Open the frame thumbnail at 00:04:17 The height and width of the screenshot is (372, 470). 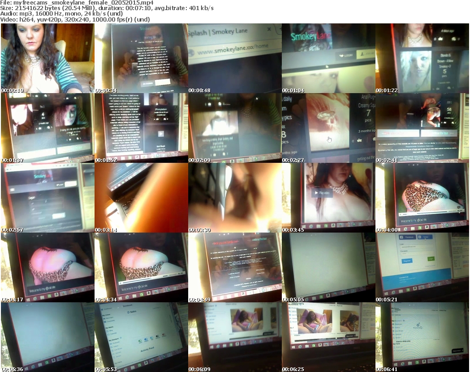point(48,268)
